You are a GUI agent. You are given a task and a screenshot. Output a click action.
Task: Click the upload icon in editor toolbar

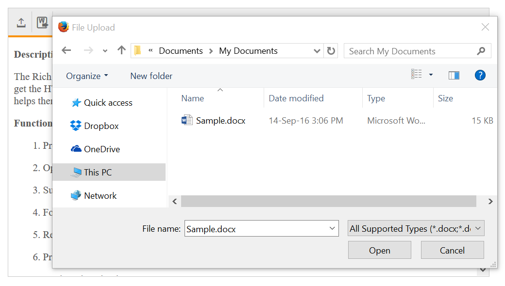coord(21,23)
